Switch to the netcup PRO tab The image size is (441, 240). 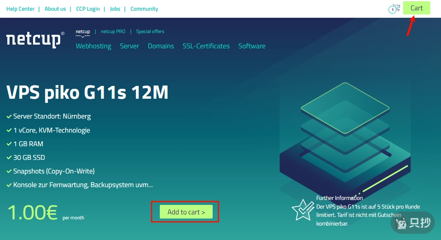coord(113,31)
